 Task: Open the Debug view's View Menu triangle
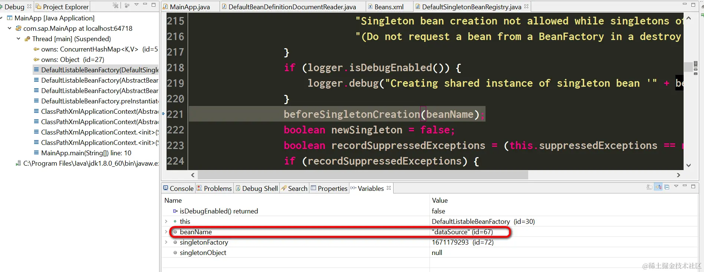click(136, 5)
